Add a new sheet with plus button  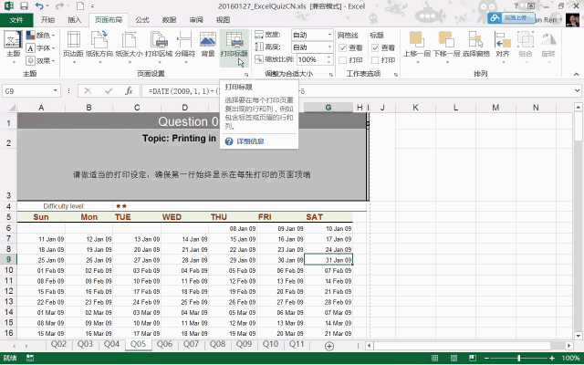[329, 346]
